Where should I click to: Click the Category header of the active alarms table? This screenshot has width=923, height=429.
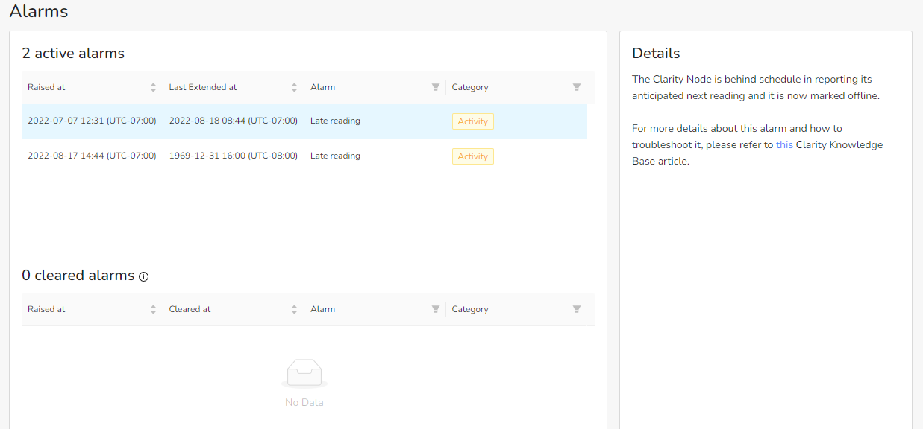[x=470, y=87]
